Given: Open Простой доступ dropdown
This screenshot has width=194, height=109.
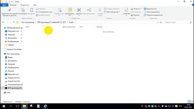Looking at the screenshot, I should [x=112, y=12].
